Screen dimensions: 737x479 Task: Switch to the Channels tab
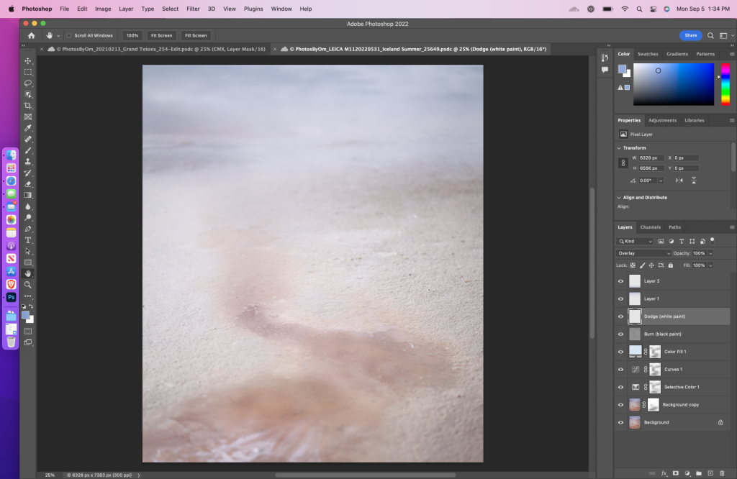click(x=650, y=227)
